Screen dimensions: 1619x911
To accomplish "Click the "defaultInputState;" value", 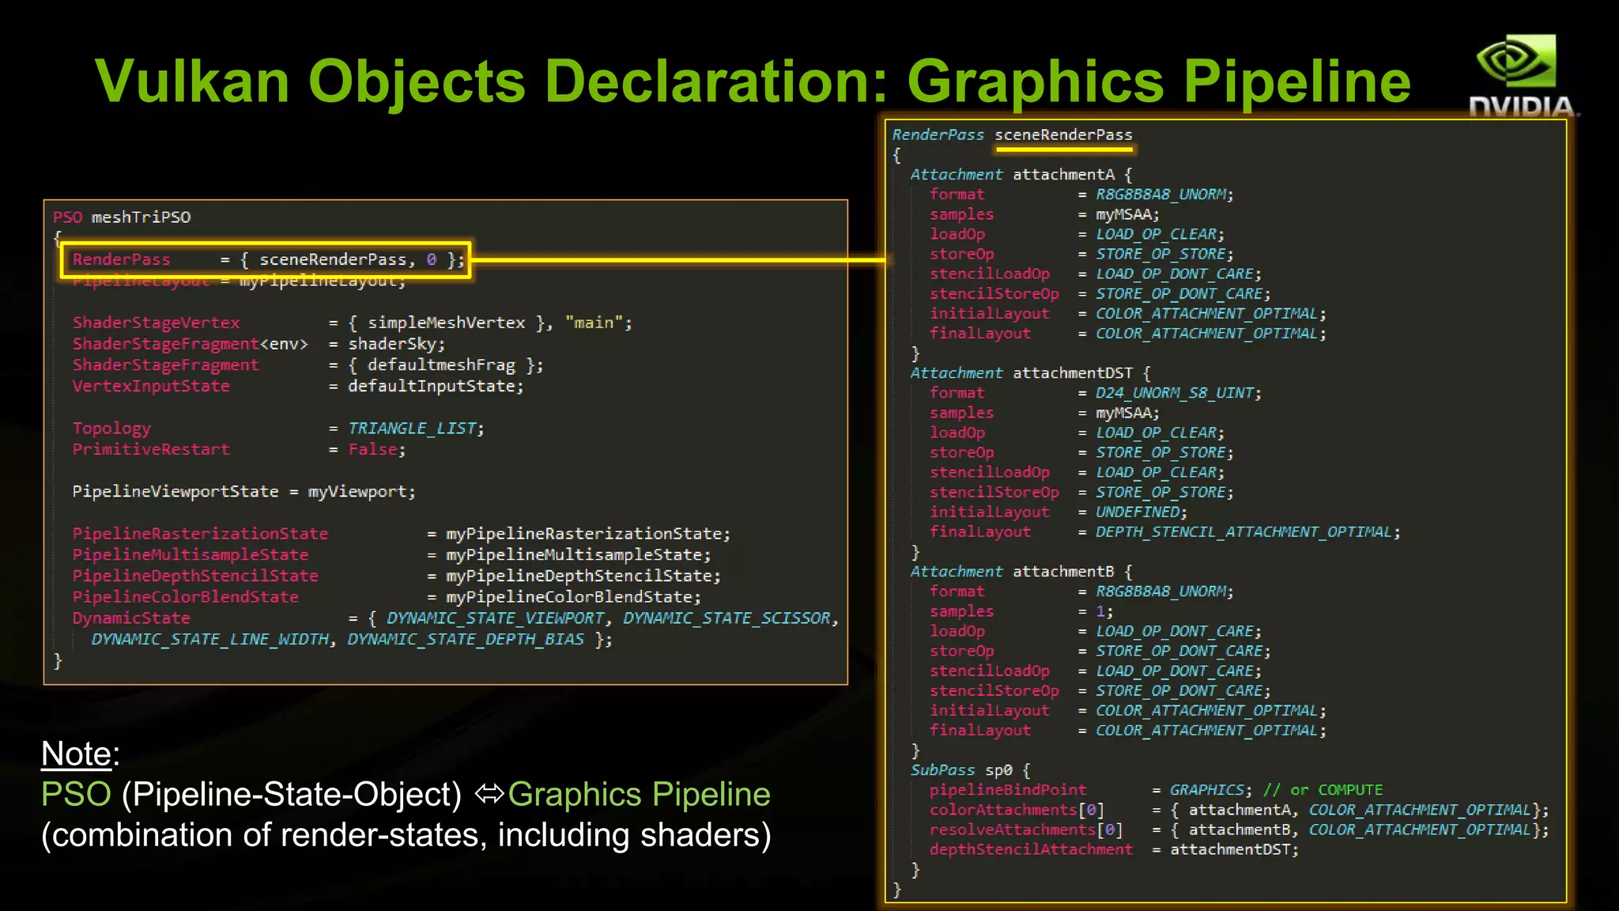I will (x=436, y=386).
